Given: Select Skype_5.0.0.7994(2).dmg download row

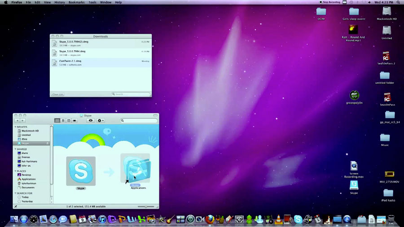Looking at the screenshot, I should [x=101, y=43].
